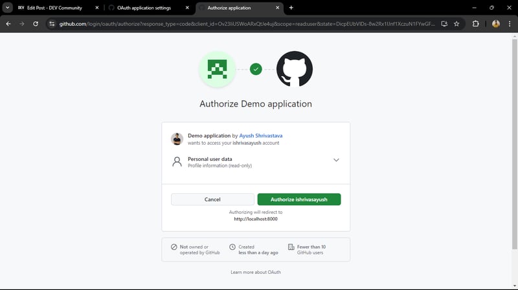Focus the github.com URL address bar
Image resolution: width=518 pixels, height=290 pixels.
tap(247, 24)
